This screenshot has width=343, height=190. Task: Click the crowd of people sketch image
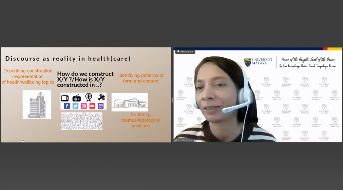(x=82, y=121)
